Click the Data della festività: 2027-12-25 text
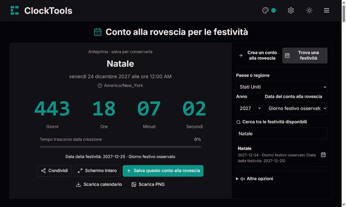346x207 pixels. coord(120,157)
